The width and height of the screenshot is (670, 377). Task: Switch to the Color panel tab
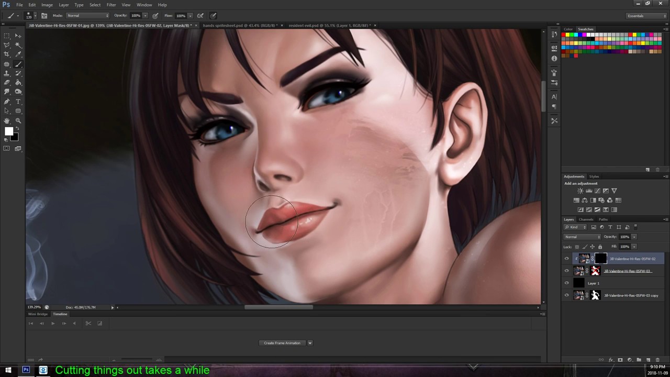click(568, 29)
